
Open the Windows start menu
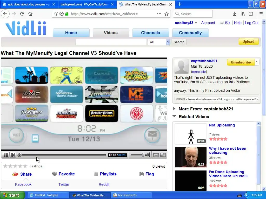[12, 195]
